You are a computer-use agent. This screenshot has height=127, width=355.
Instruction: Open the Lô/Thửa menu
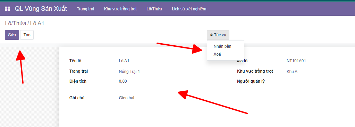(x=154, y=9)
